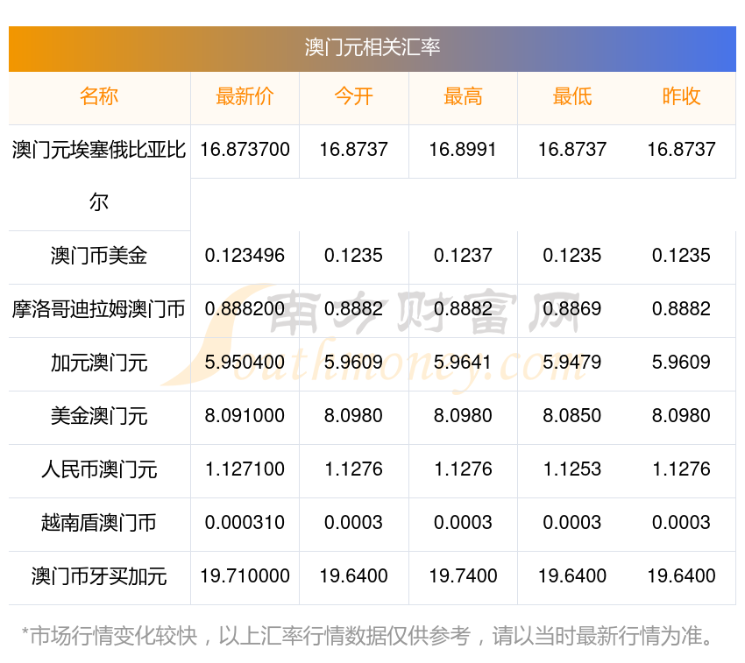The width and height of the screenshot is (745, 663).
Task: Click the 最低 column header
Action: click(x=572, y=96)
